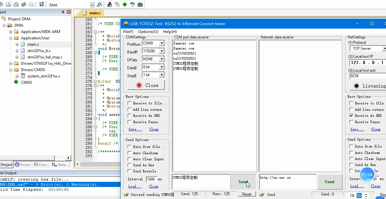Open the DataB 8 bit dropdown
The width and height of the screenshot is (386, 199).
pyautogui.click(x=162, y=67)
